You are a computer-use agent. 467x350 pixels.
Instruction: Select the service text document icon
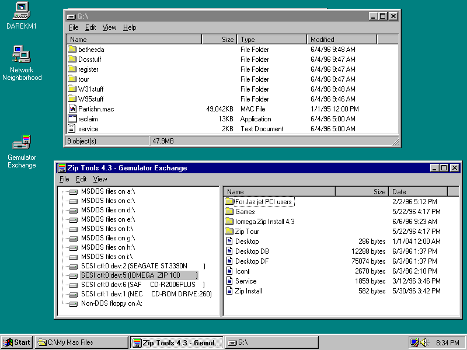[72, 128]
